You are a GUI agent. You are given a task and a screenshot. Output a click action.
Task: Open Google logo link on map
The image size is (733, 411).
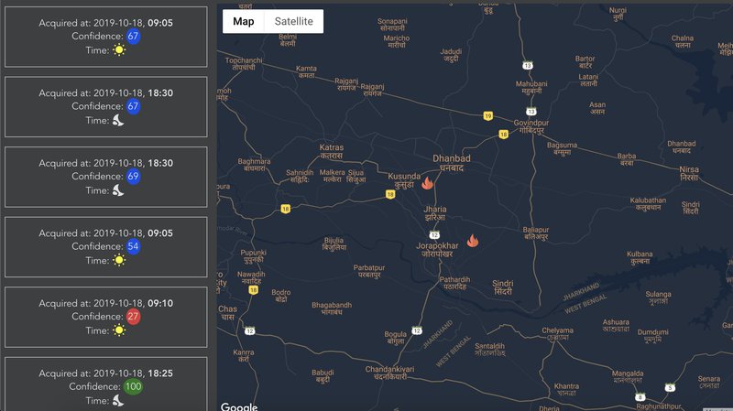click(x=238, y=406)
